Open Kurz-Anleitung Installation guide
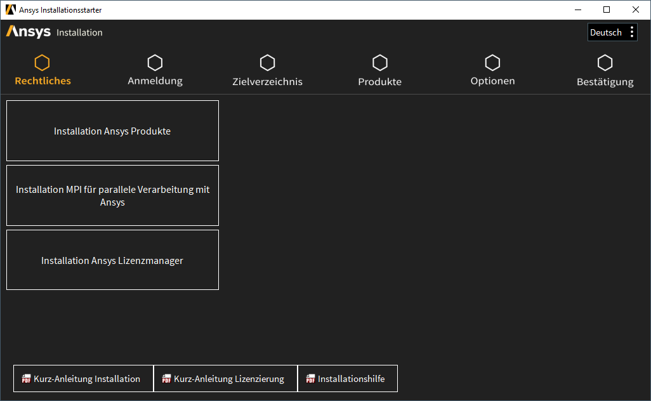 pyautogui.click(x=84, y=379)
